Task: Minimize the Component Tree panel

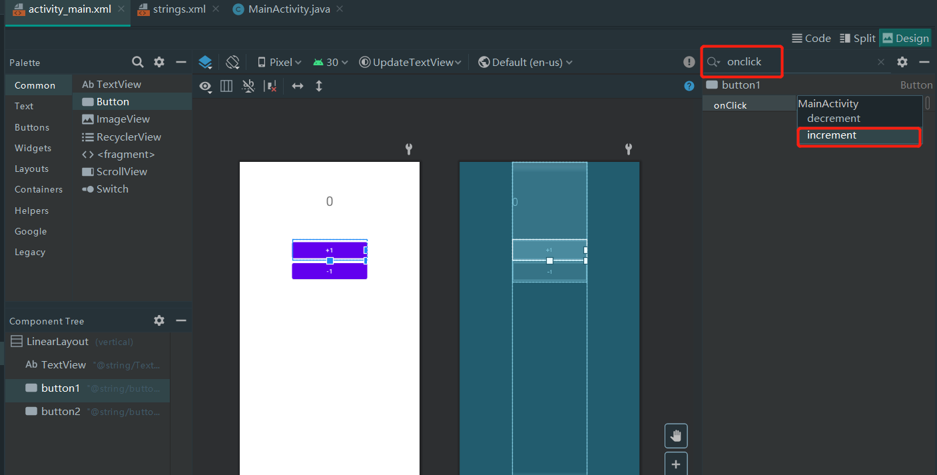Action: point(181,320)
